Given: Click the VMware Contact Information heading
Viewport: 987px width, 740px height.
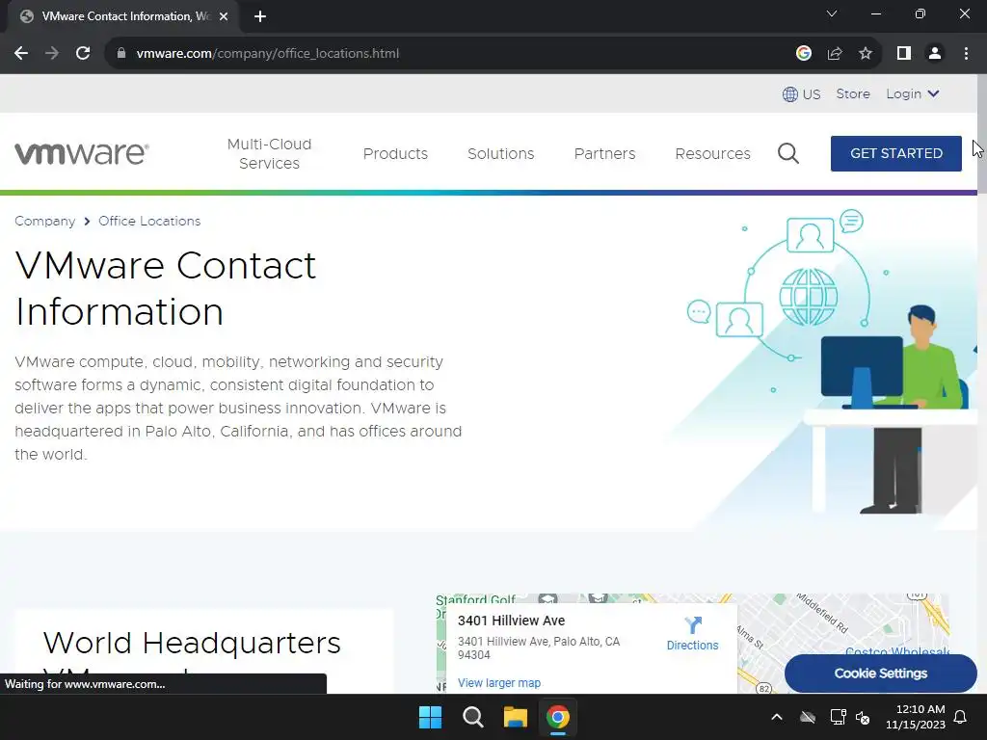Looking at the screenshot, I should 166,288.
